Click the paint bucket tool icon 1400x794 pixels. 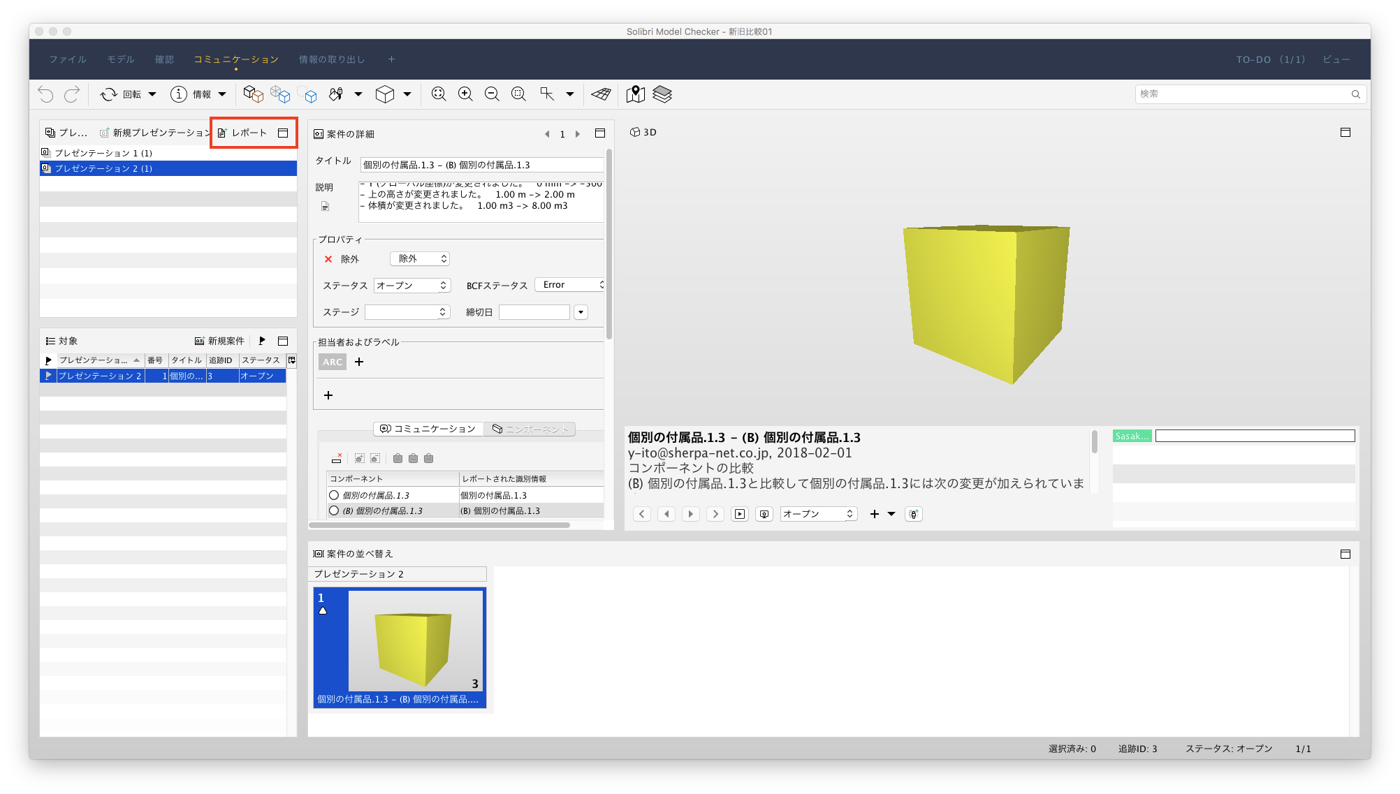pos(336,94)
